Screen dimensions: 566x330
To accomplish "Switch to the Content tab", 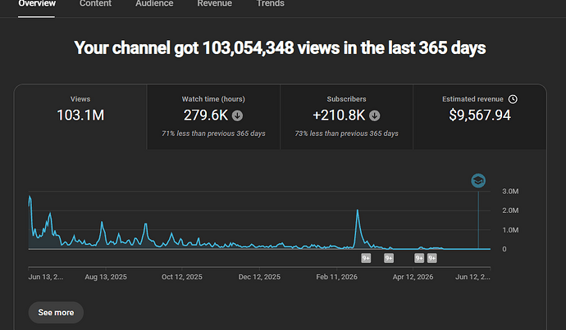I will (95, 3).
